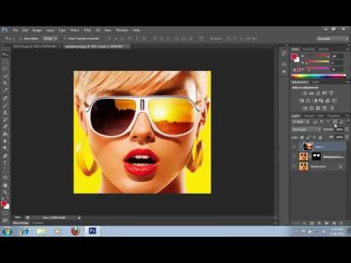351x263 pixels.
Task: Toggle lock transparent pixels
Action: 302,137
